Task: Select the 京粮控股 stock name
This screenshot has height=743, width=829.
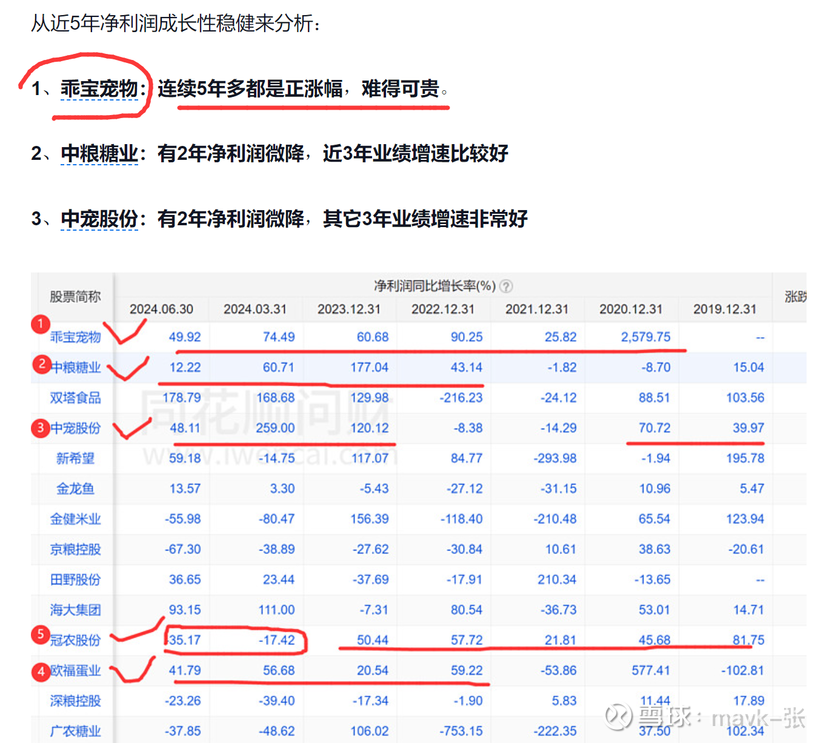Action: [75, 549]
